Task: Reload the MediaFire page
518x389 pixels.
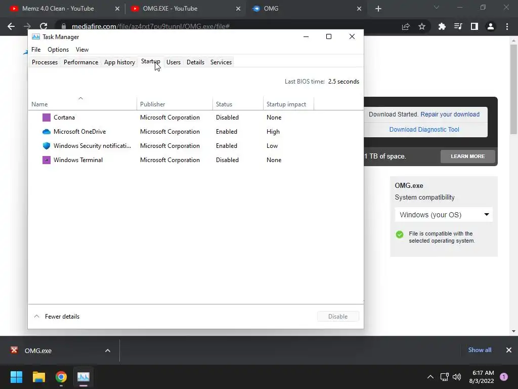Action: click(44, 26)
